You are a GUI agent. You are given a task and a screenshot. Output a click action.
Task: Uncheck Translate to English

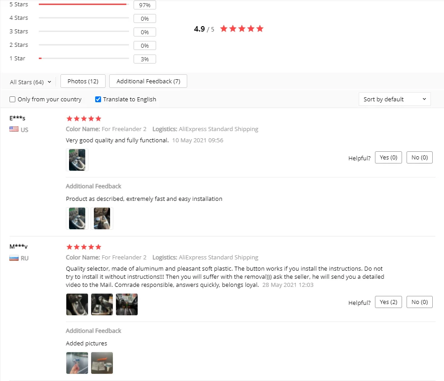(98, 99)
